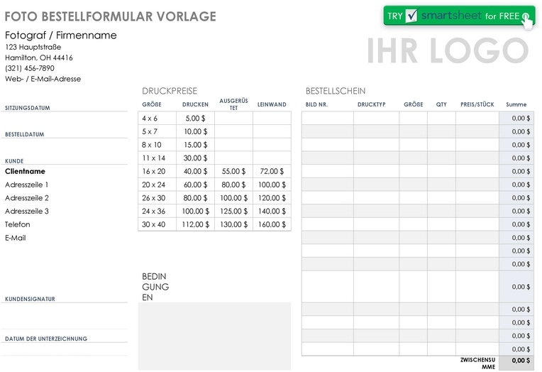
Task: Click the 112,00 $ print price cell
Action: pyautogui.click(x=195, y=224)
